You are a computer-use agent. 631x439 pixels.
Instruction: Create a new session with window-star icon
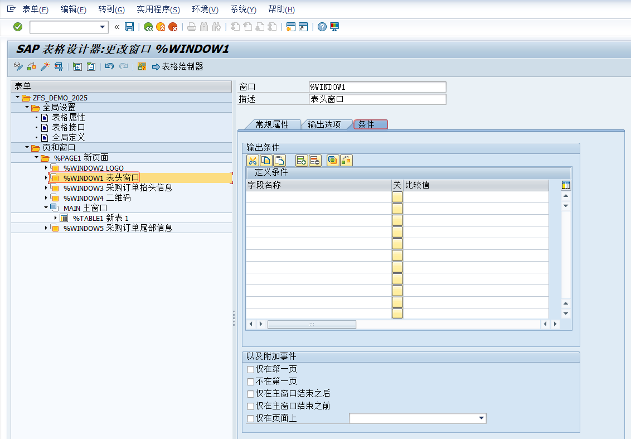click(x=290, y=27)
